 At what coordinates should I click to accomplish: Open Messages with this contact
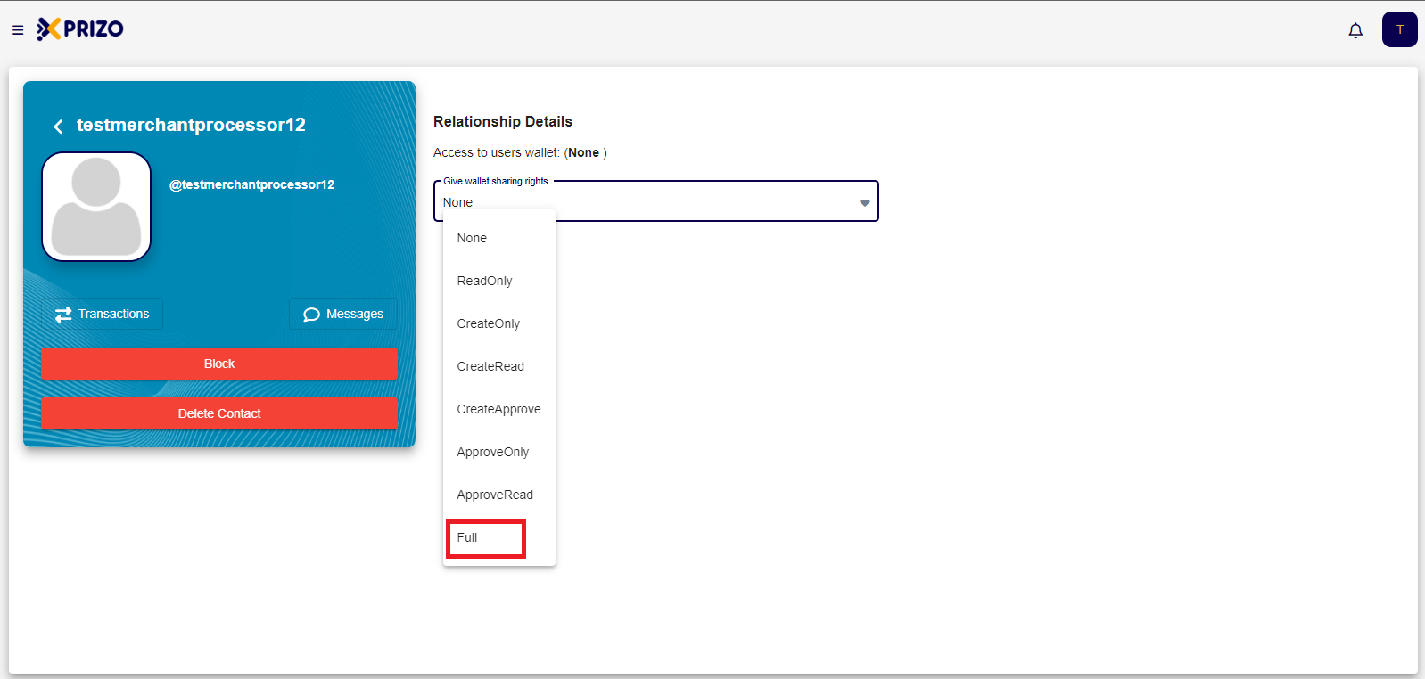343,314
